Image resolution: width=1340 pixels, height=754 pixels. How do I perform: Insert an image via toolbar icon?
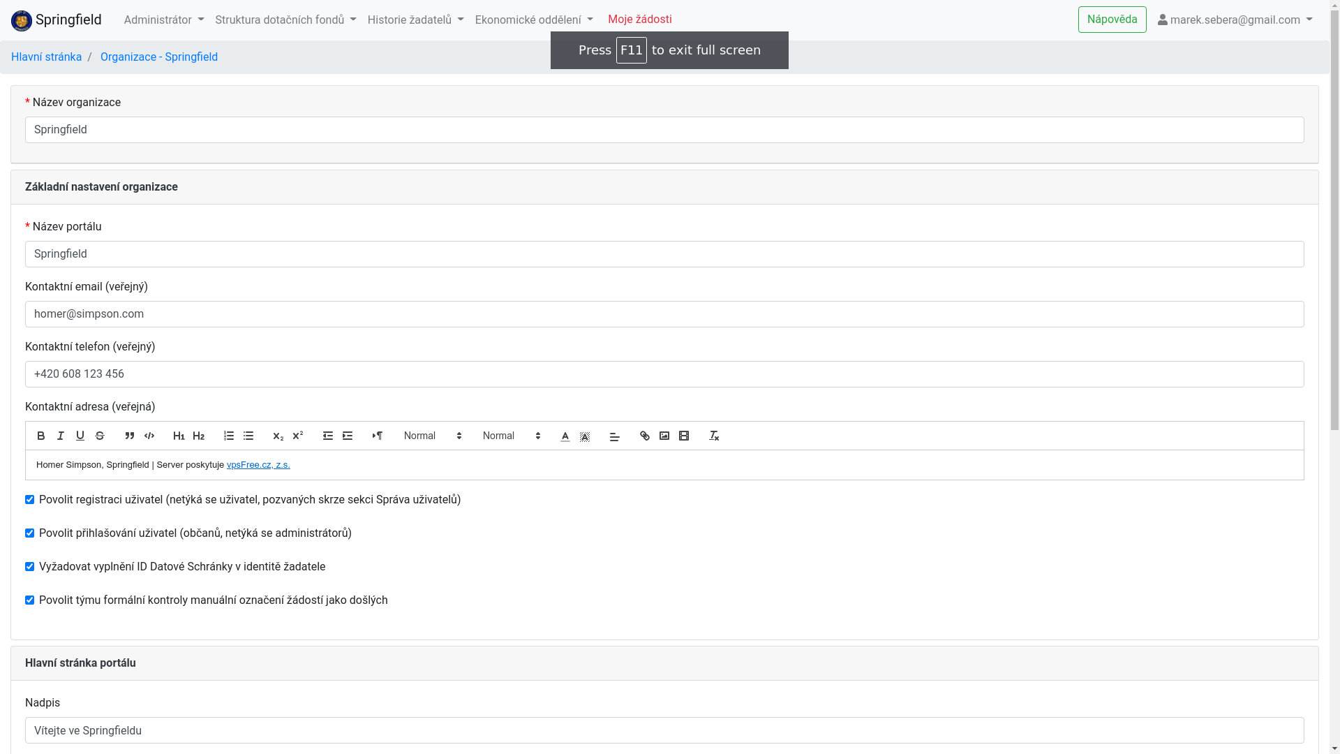pyautogui.click(x=664, y=436)
